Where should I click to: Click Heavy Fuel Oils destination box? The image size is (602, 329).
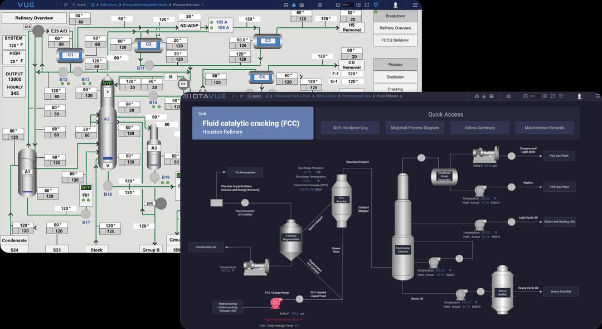pyautogui.click(x=561, y=292)
